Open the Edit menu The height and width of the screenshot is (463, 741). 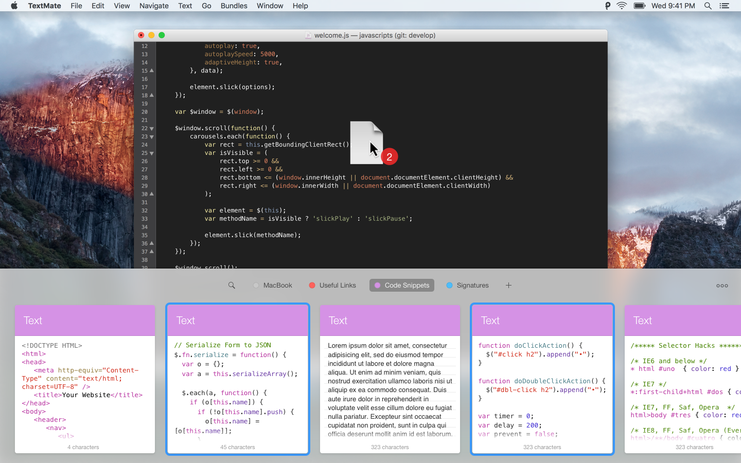click(98, 6)
